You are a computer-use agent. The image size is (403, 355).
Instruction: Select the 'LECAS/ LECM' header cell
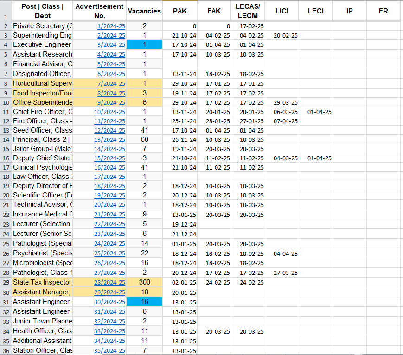(248, 11)
